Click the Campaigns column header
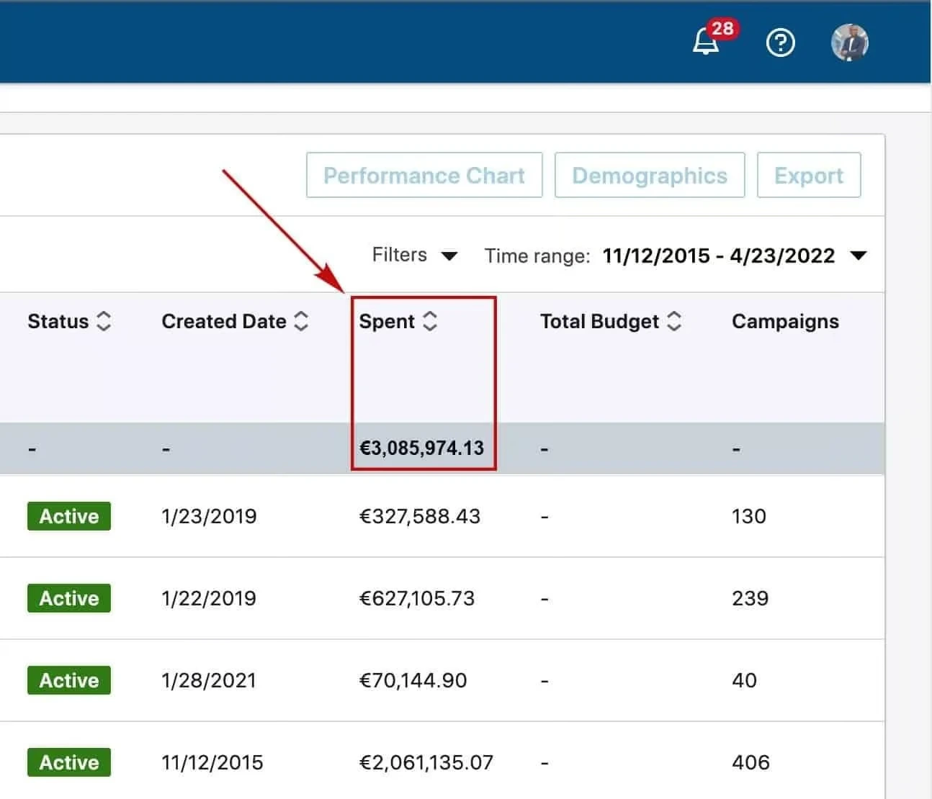 [785, 321]
